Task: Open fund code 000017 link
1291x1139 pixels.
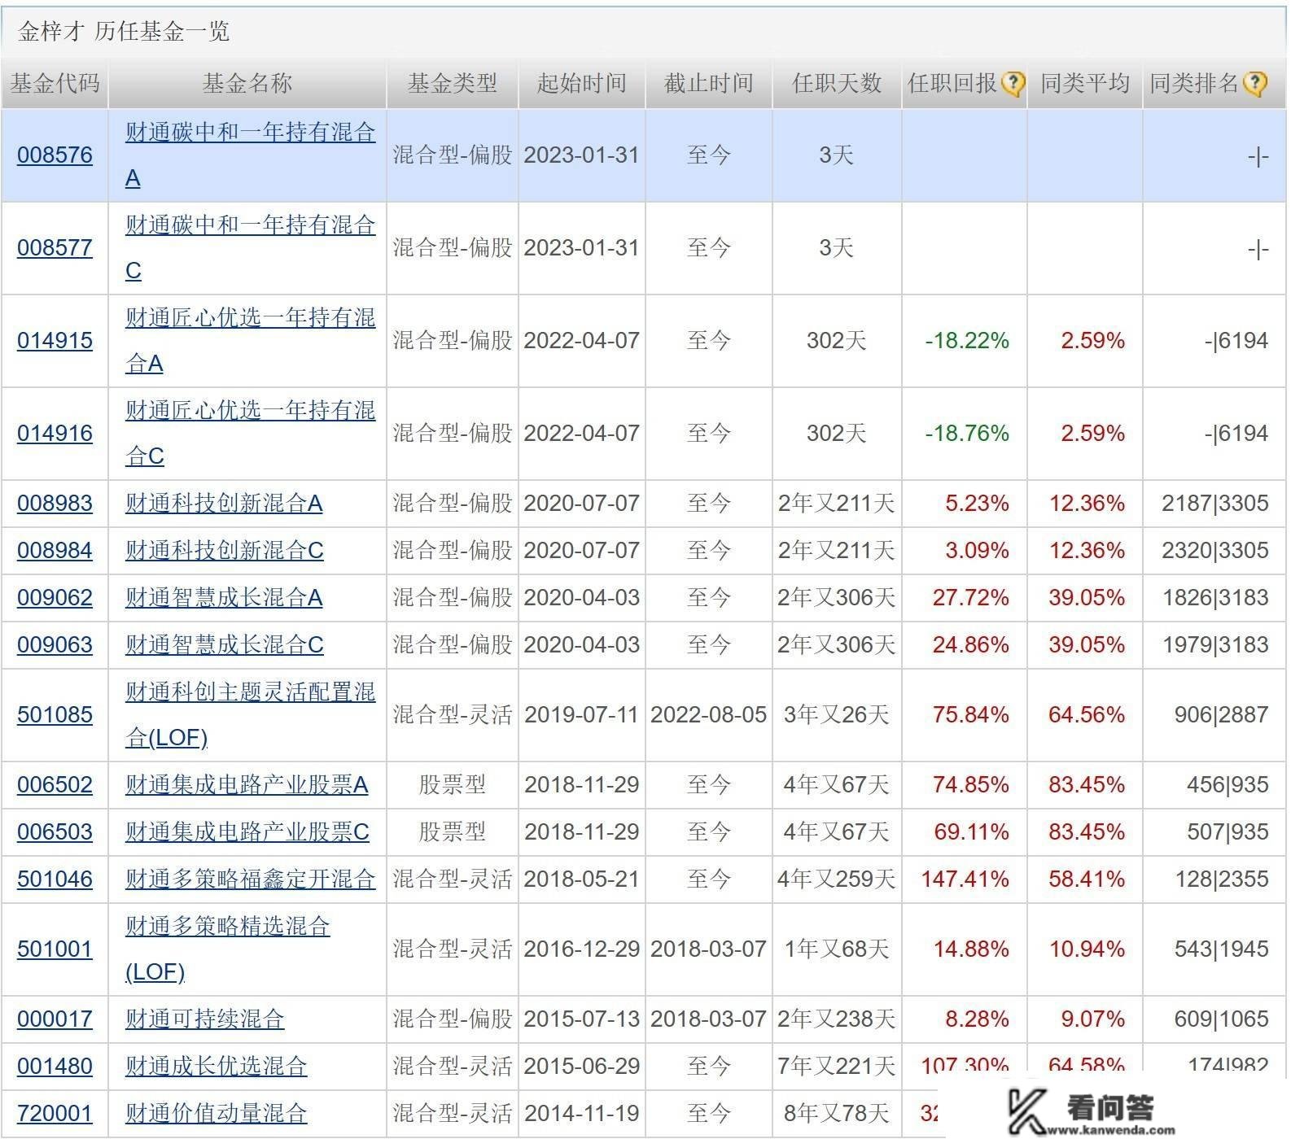Action: pyautogui.click(x=55, y=1019)
